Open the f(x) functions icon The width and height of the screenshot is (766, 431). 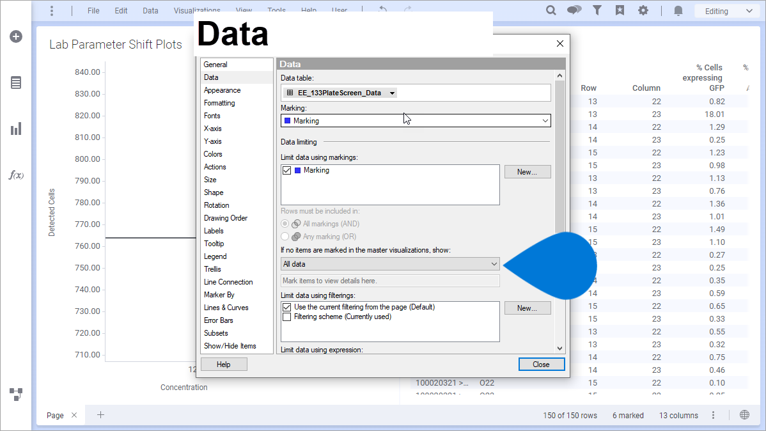16,175
